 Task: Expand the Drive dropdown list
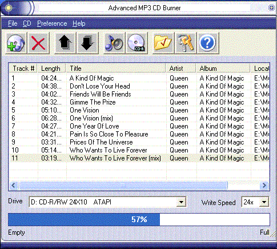pyautogui.click(x=181, y=202)
